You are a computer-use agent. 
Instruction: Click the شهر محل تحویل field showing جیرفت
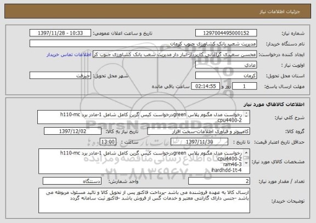[x=60, y=76]
